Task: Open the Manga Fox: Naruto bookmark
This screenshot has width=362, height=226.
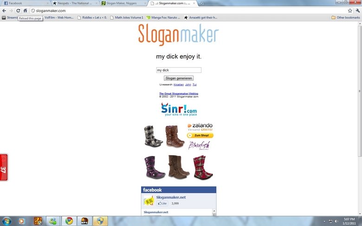Action: 163,18
